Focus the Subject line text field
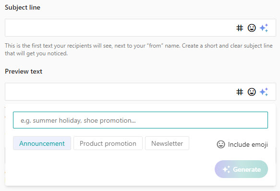Image resolution: width=280 pixels, height=191 pixels. pos(120,28)
